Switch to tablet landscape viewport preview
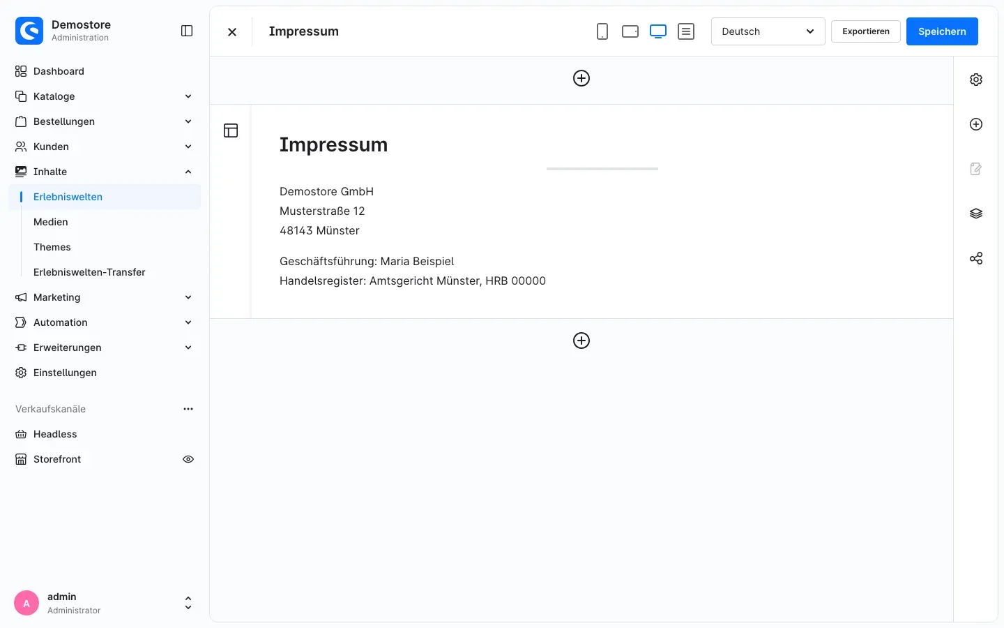Image resolution: width=1004 pixels, height=628 pixels. (630, 31)
